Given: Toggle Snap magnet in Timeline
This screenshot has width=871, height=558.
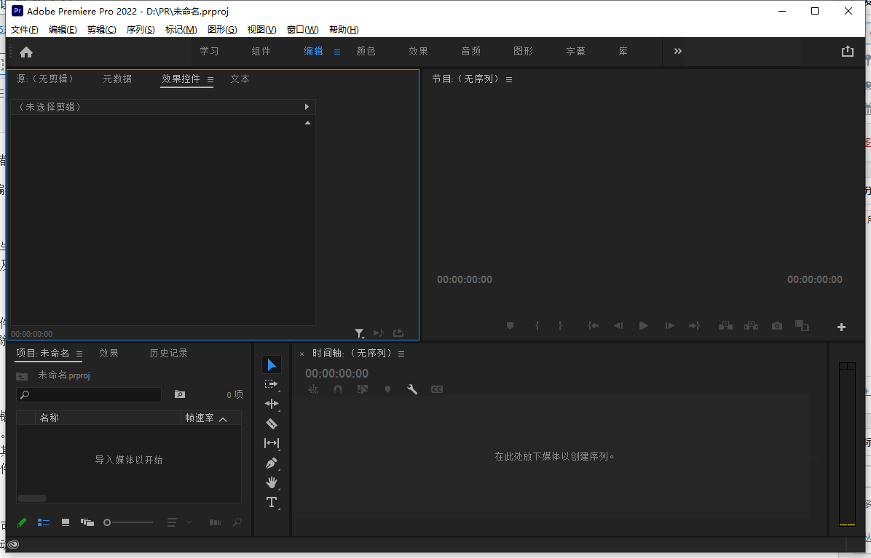Looking at the screenshot, I should pyautogui.click(x=338, y=389).
